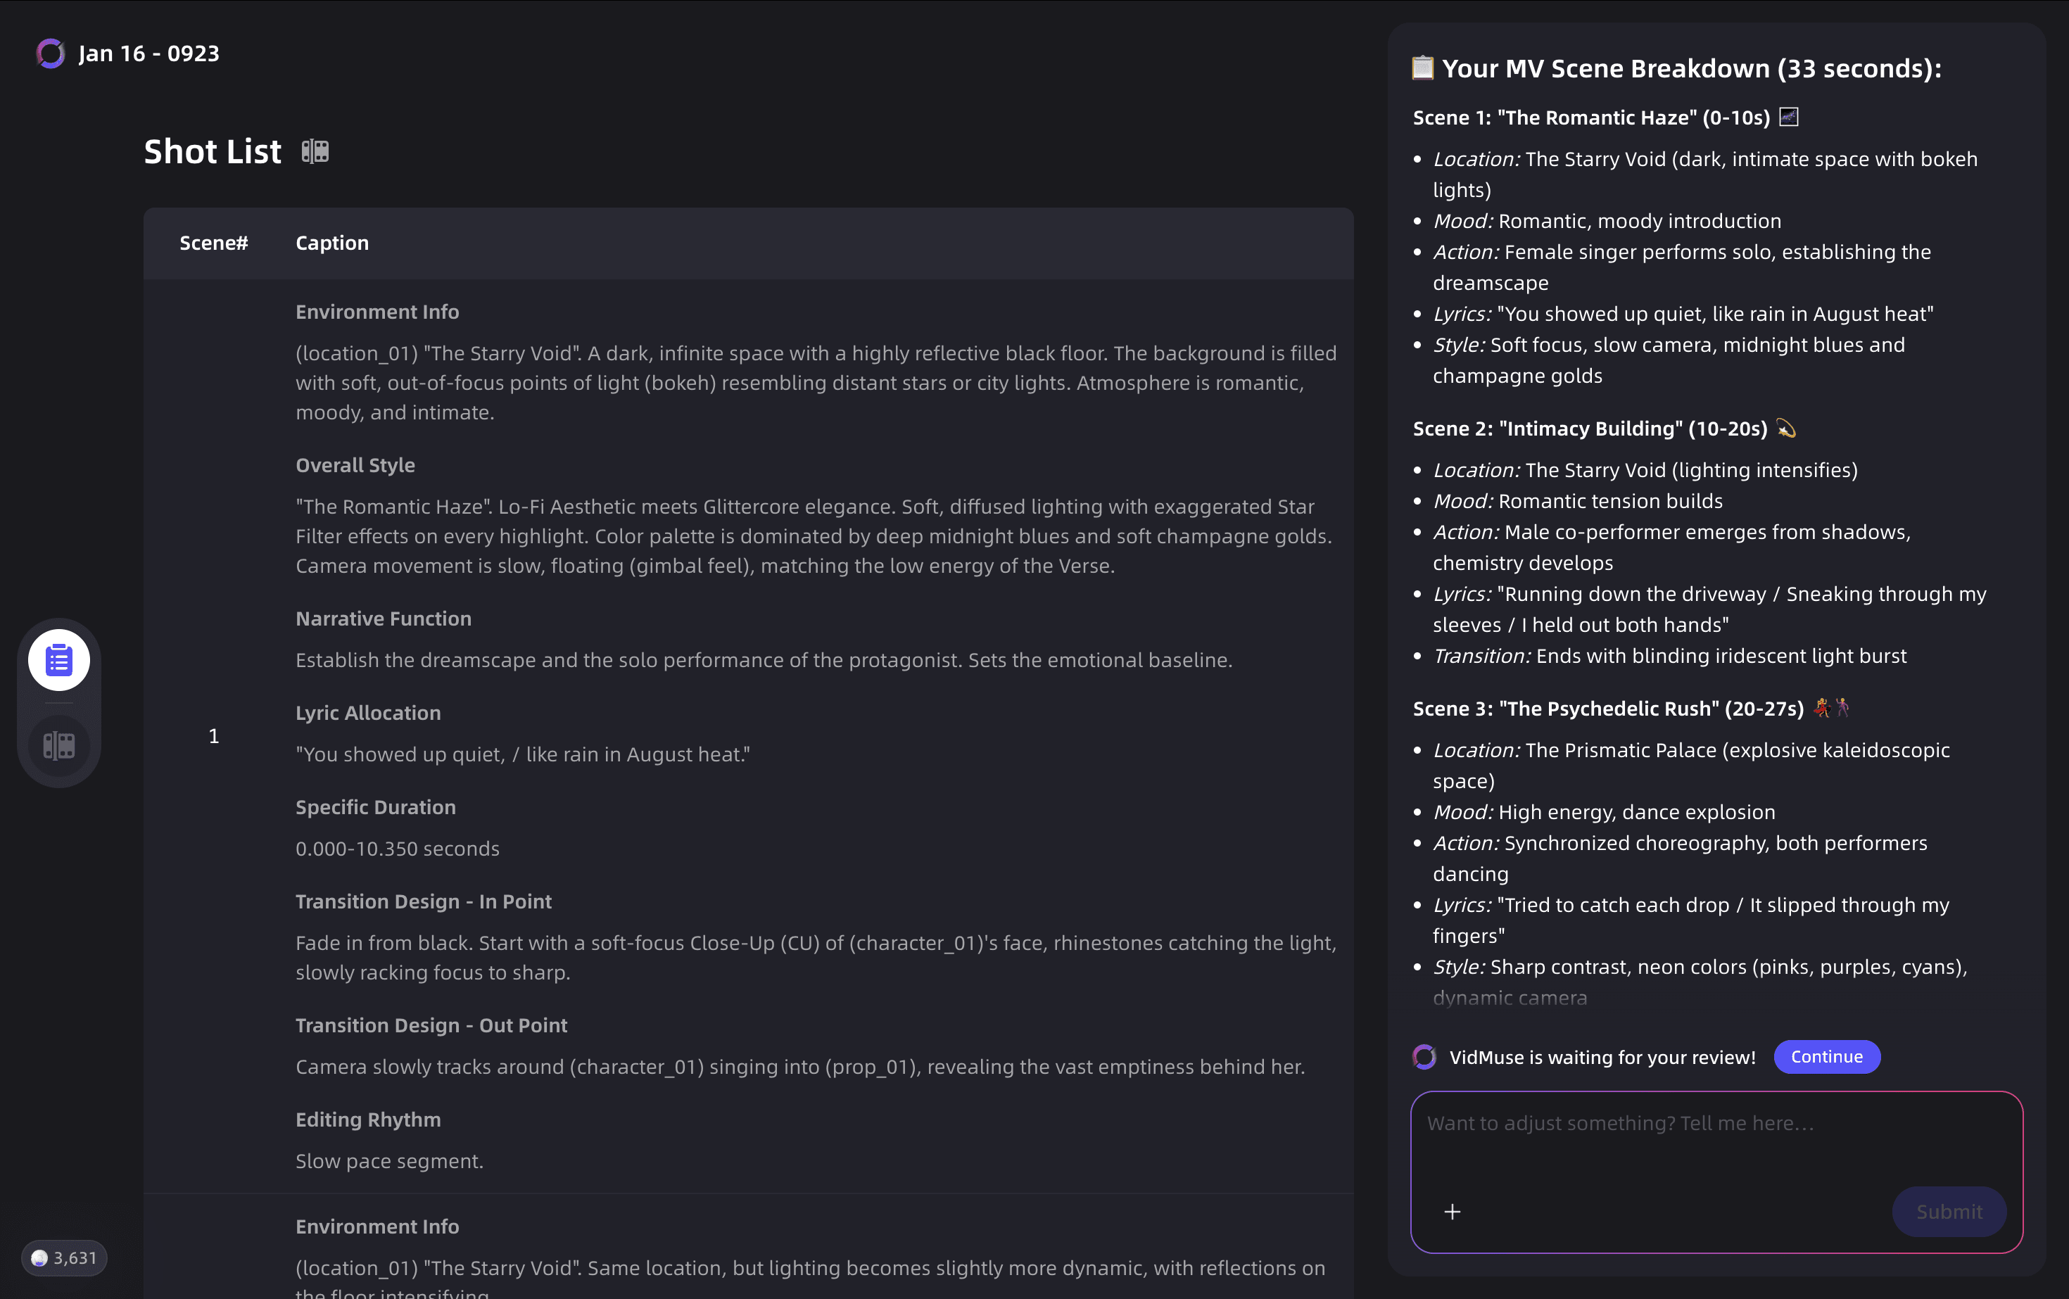Screen dimensions: 2069x1299
Task: Click the plus icon inside the feedback box
Action: (1453, 1211)
